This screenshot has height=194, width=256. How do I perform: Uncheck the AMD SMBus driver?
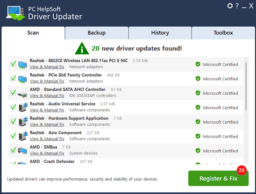[13, 150]
